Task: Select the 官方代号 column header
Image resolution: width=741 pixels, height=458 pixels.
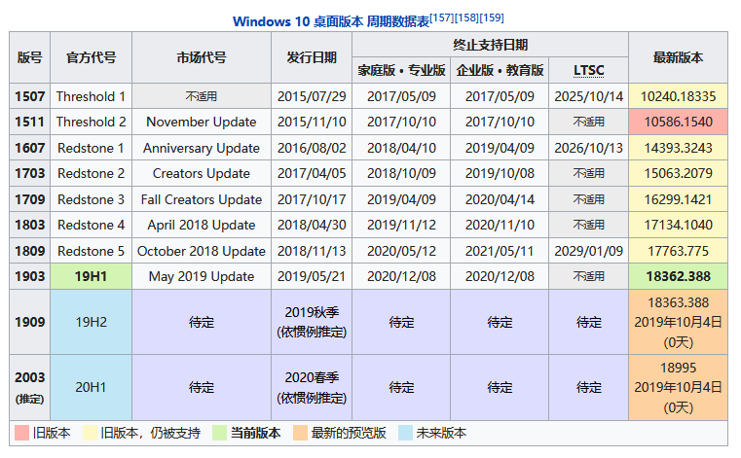Action: tap(91, 57)
